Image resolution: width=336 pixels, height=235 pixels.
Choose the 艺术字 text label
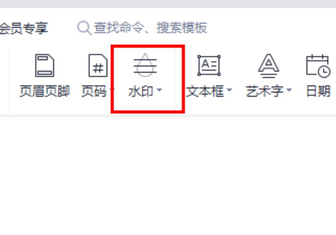pyautogui.click(x=265, y=91)
